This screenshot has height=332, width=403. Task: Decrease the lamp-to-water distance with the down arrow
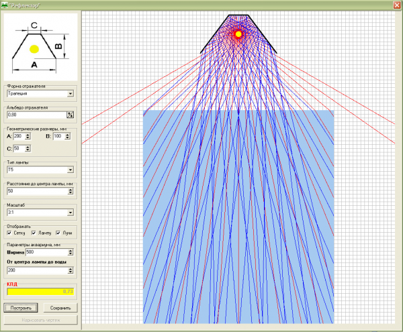(71, 272)
